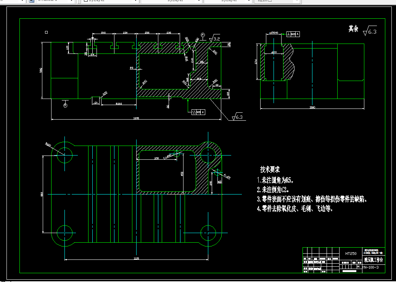Select the datum A symbol above front view

coord(203,36)
